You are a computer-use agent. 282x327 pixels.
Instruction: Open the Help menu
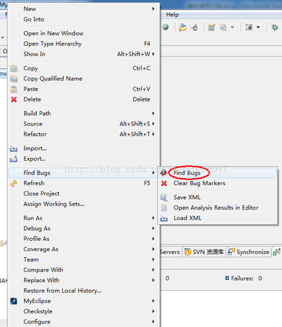click(173, 15)
